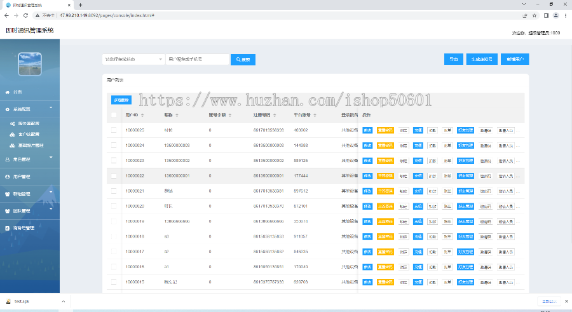Click the bookmark star in the address bar
Screen dimensions: 572x312
point(535,15)
